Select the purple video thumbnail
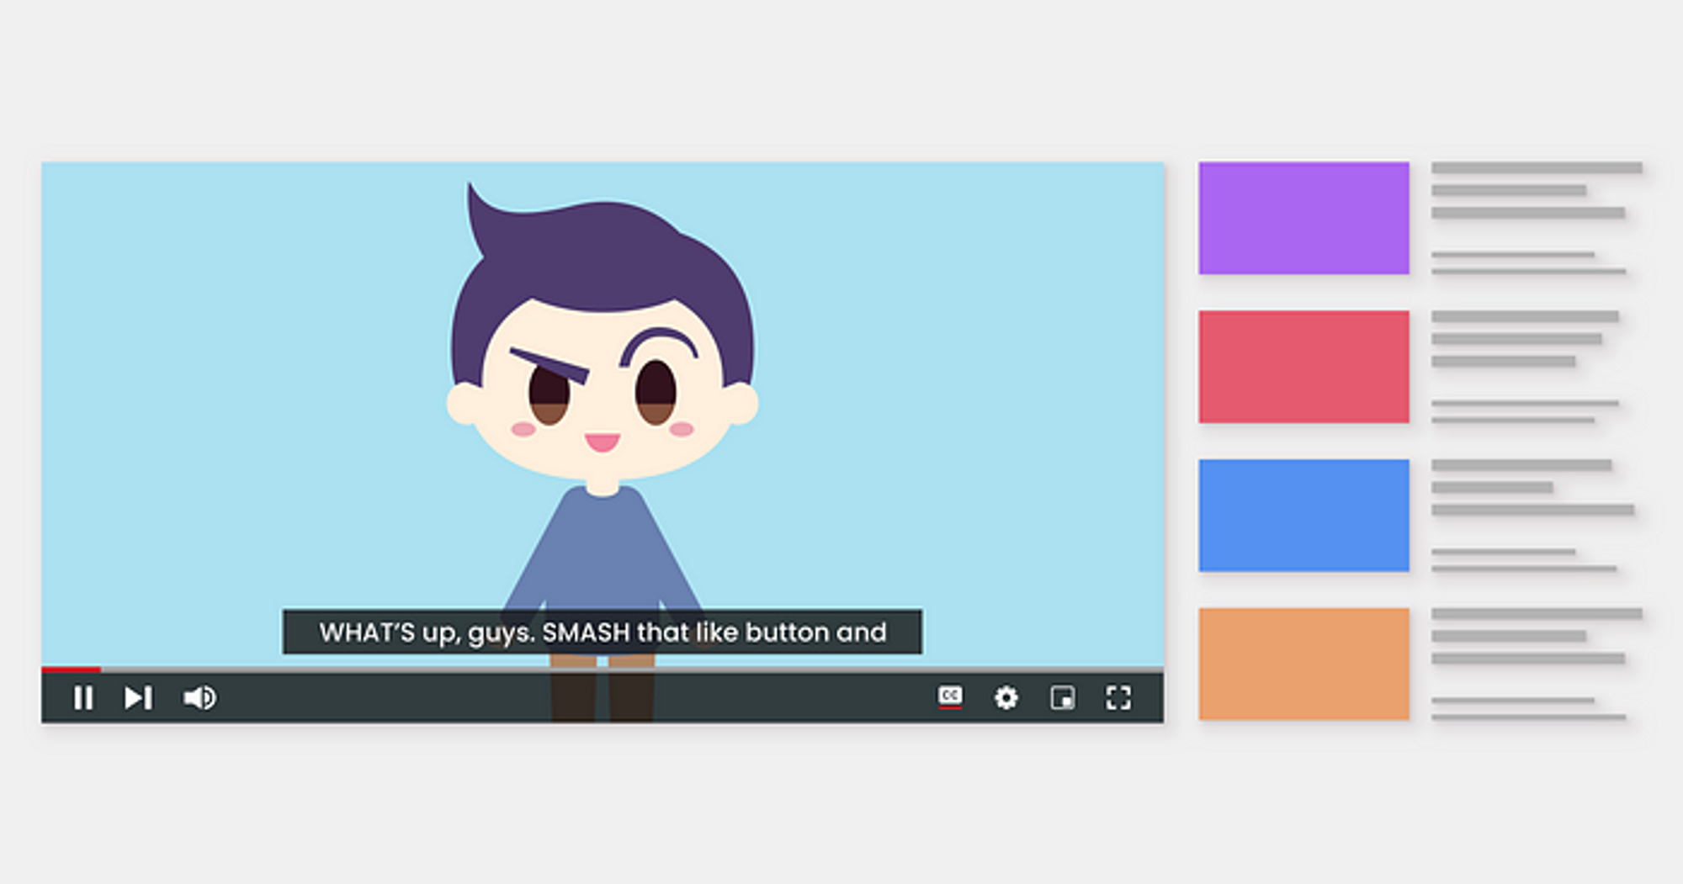Viewport: 1683px width, 884px height. (1303, 218)
